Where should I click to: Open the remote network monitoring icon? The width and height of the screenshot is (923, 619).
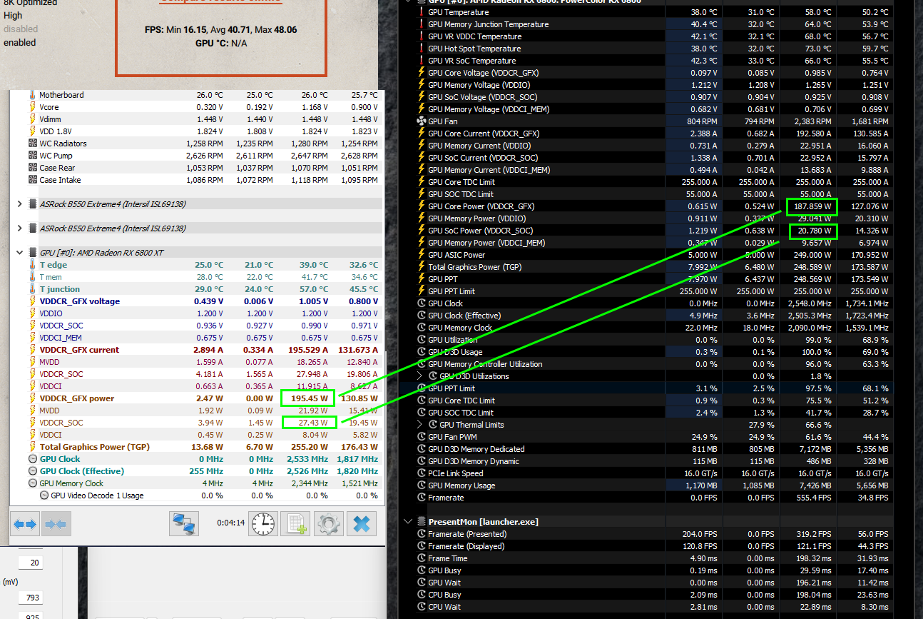[183, 524]
